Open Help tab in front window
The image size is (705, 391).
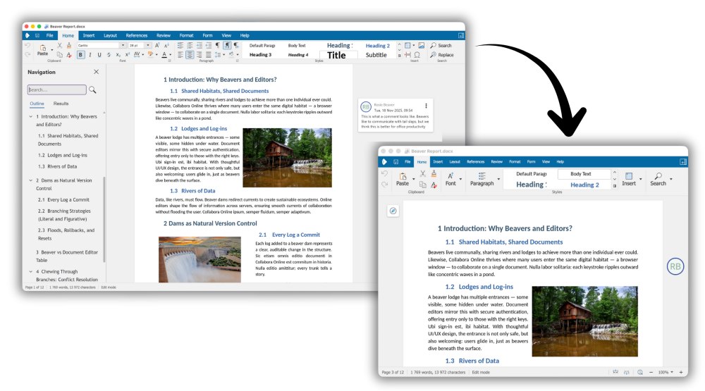pos(560,162)
